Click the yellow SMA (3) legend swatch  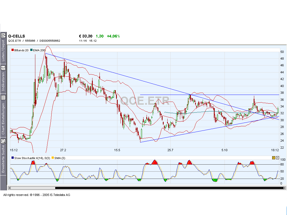point(53,158)
